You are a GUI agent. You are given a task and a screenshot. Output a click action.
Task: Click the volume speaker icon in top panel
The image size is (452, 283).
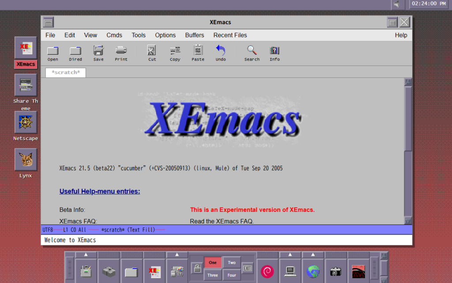pos(397,4)
